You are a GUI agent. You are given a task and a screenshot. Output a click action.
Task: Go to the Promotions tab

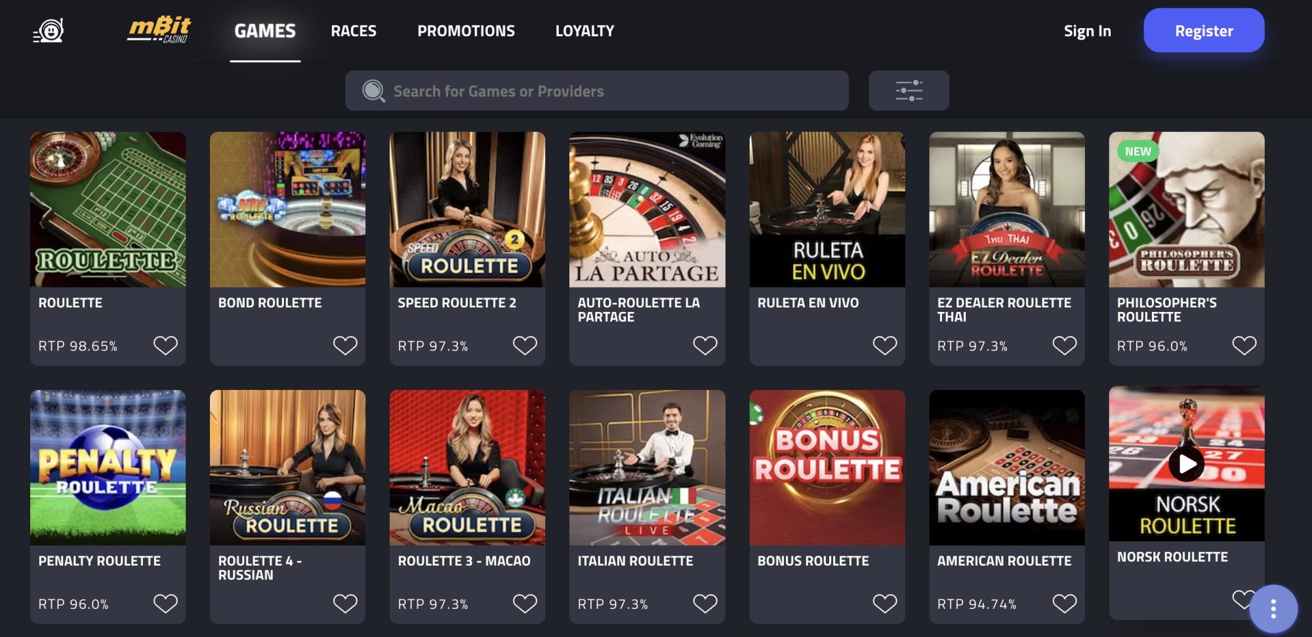466,31
